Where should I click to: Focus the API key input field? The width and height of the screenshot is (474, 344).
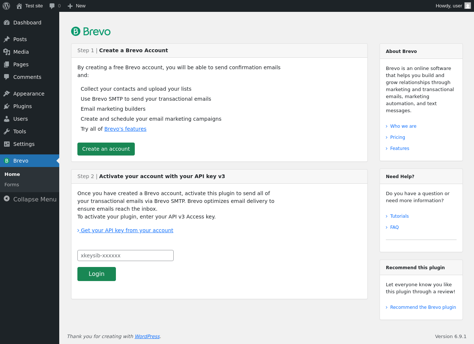pos(126,256)
